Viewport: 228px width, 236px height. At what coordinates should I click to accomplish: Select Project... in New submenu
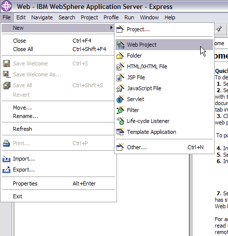click(164, 29)
